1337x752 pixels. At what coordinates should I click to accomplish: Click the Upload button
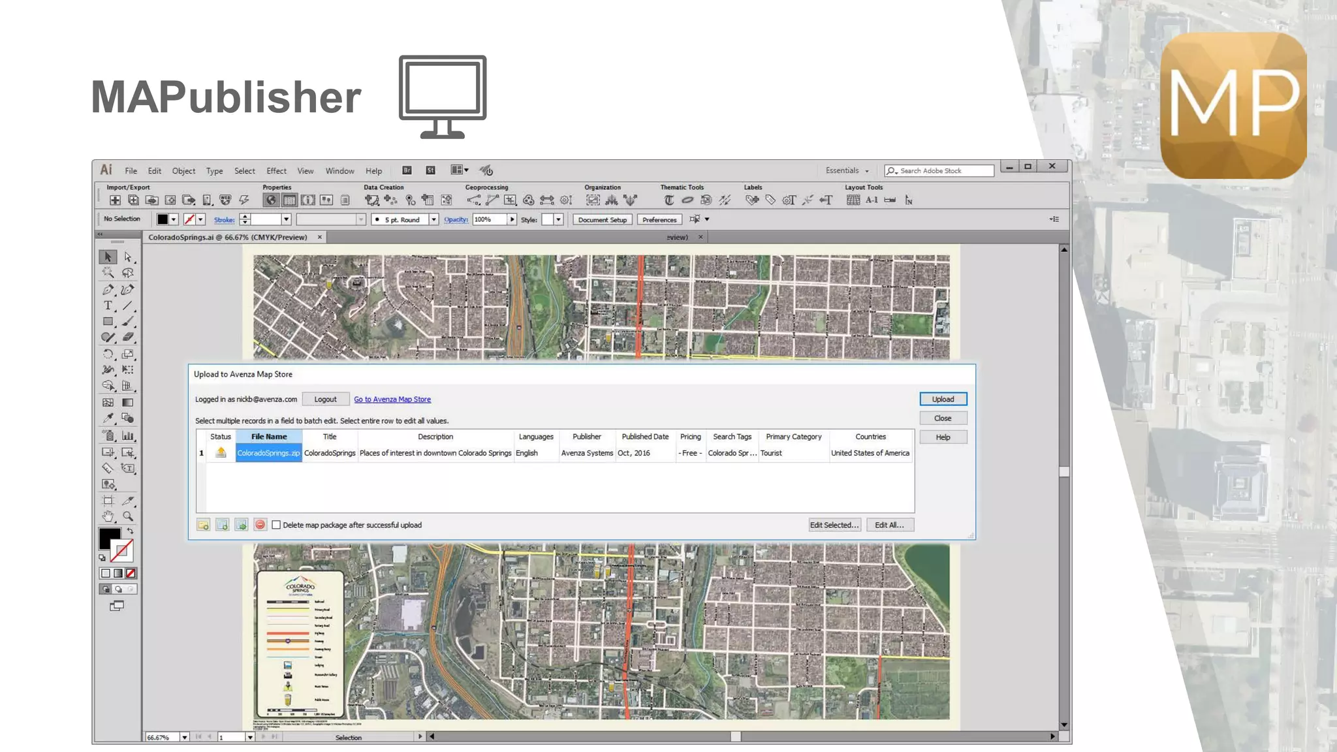coord(943,399)
